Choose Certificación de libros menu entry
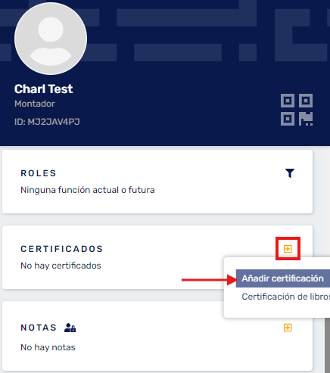 [x=285, y=297]
